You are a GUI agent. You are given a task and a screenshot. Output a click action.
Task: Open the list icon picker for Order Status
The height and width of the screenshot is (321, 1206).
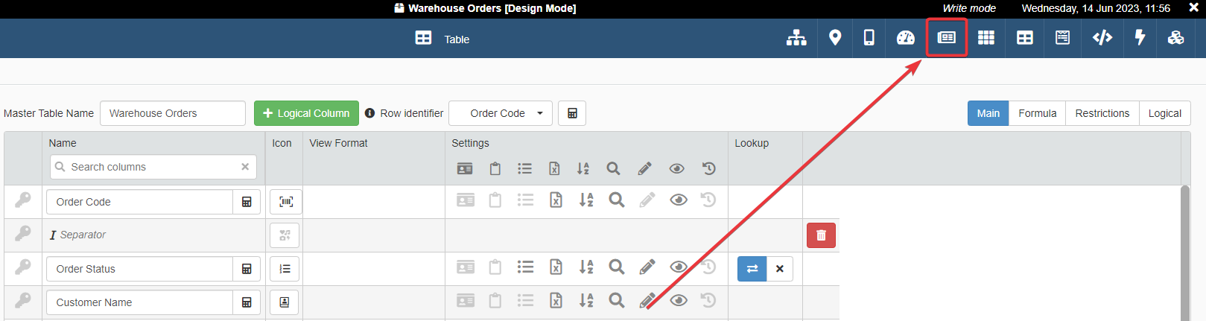285,269
